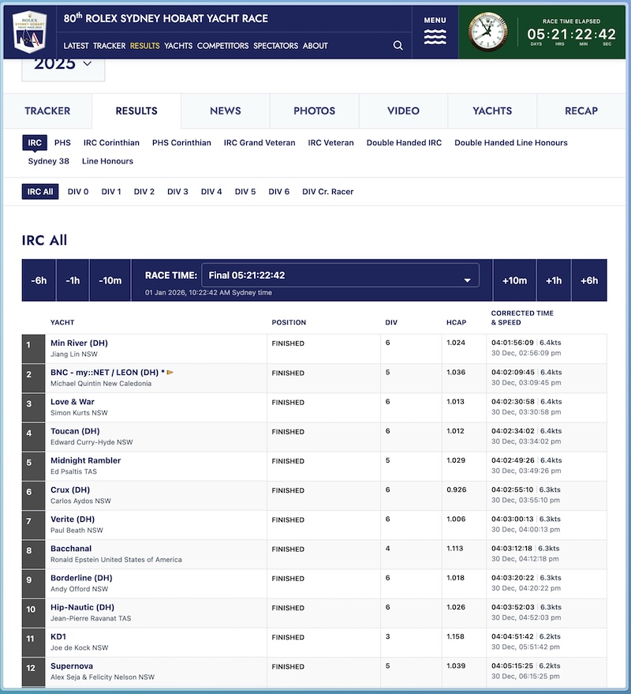Image resolution: width=631 pixels, height=694 pixels.
Task: Click the +10m race time button
Action: [x=513, y=280]
